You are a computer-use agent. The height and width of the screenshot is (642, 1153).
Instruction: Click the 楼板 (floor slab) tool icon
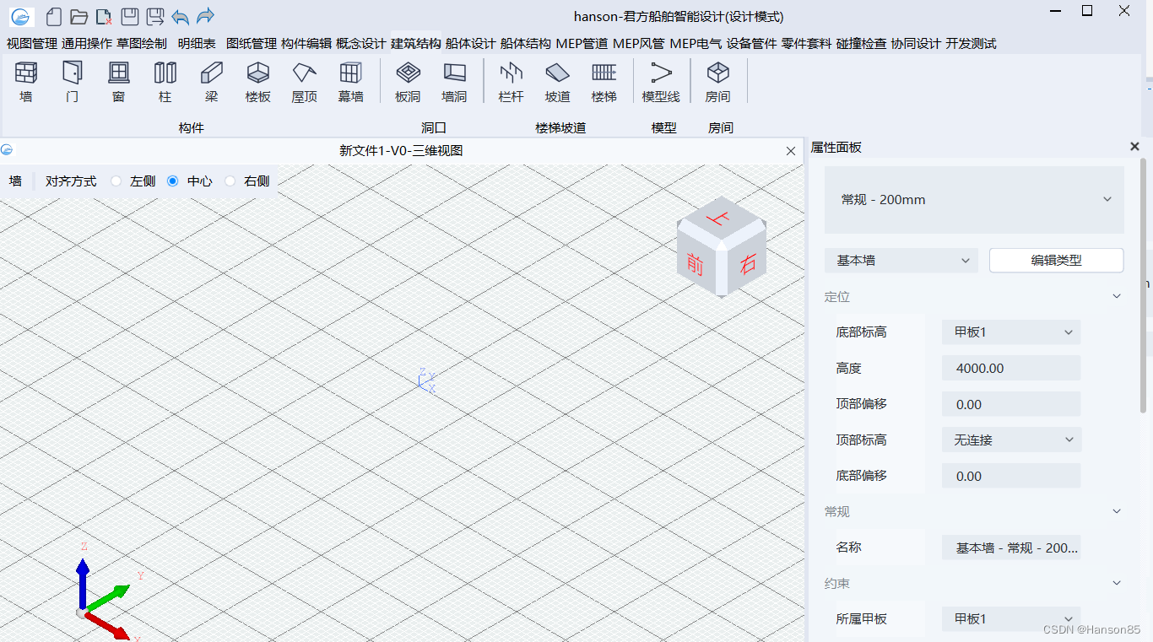(x=257, y=73)
